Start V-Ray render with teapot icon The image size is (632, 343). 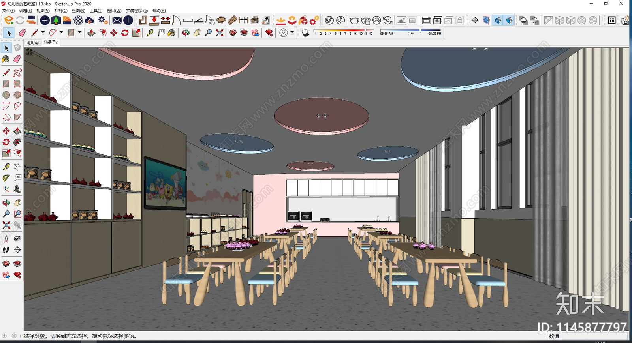(x=354, y=20)
